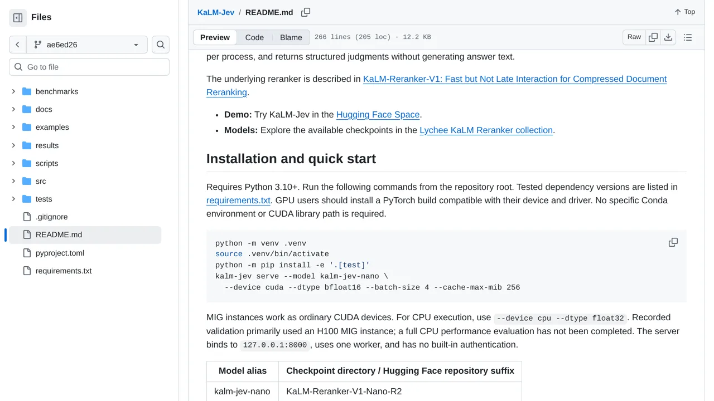Copy raw file contents icon

[653, 37]
